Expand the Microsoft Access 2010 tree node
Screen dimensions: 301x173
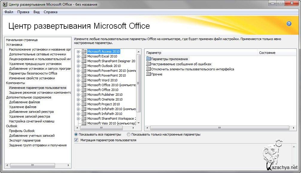click(78, 51)
